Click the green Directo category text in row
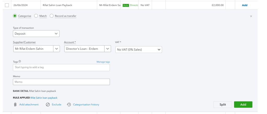 coord(134,5)
